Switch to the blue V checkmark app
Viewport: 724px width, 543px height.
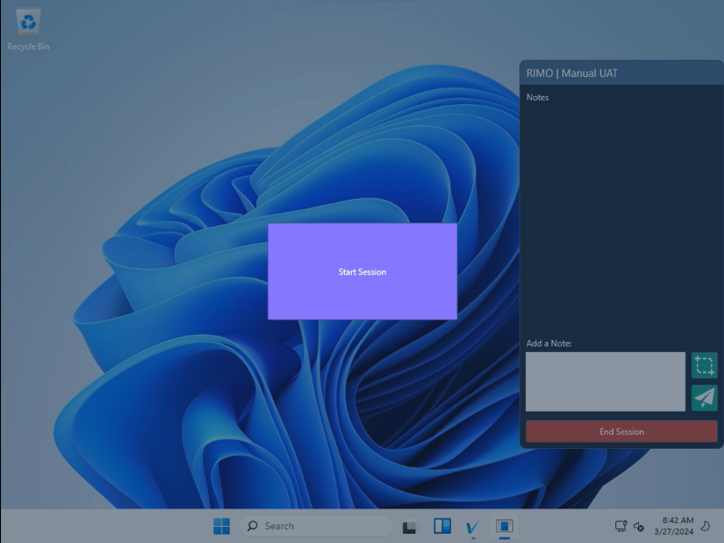pos(472,526)
